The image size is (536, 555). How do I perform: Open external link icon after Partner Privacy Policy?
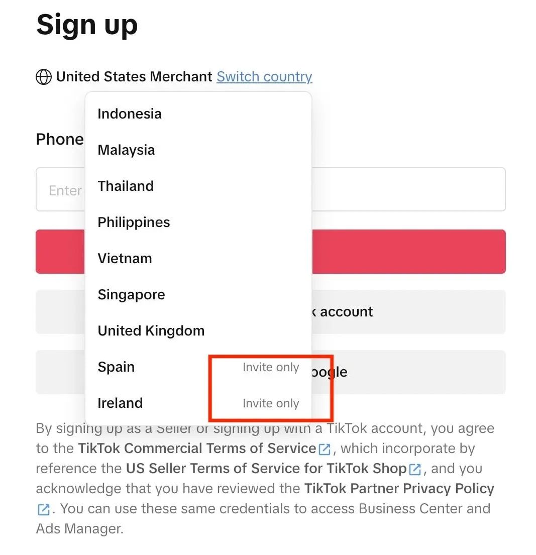tap(44, 509)
